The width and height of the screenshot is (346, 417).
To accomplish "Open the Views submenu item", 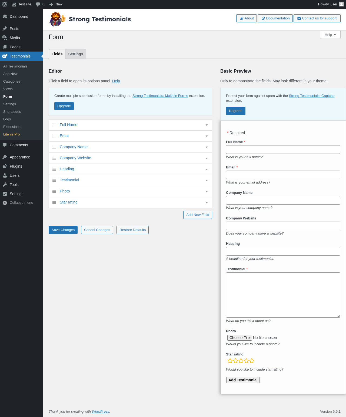I will tap(8, 89).
